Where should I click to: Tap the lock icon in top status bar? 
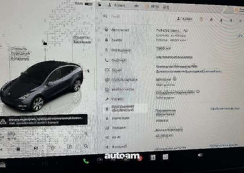tap(100, 5)
